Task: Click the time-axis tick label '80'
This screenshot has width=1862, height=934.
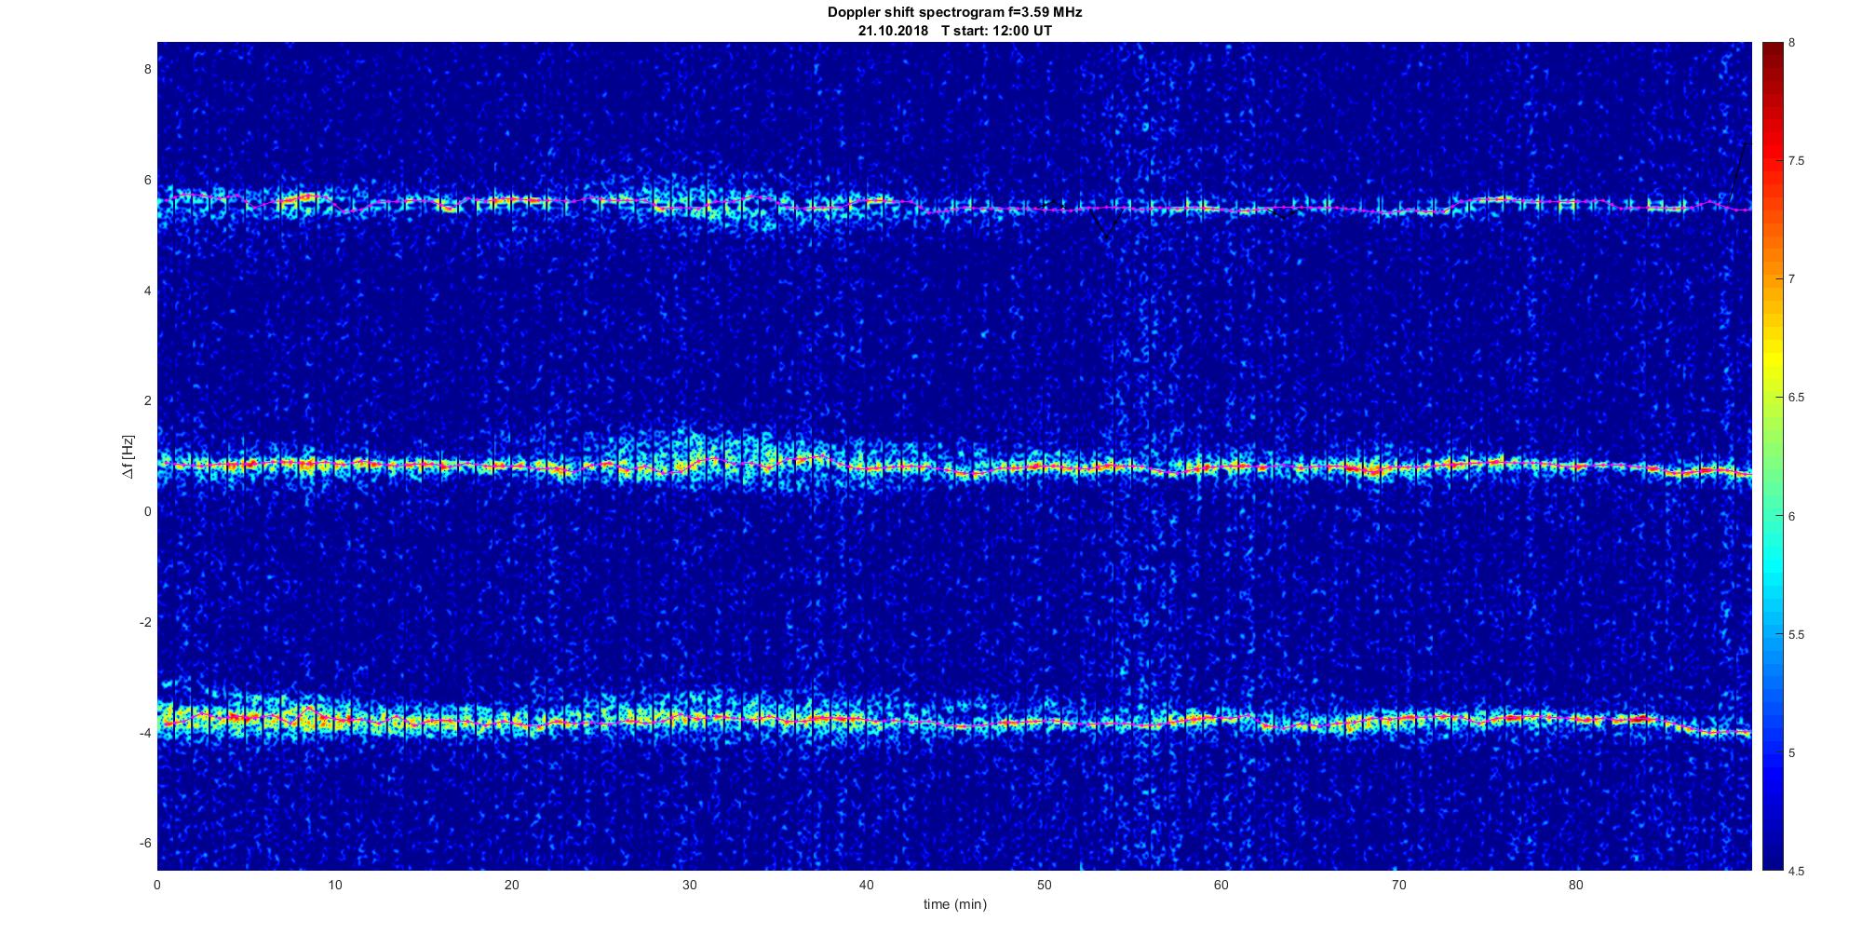Action: click(x=1575, y=885)
